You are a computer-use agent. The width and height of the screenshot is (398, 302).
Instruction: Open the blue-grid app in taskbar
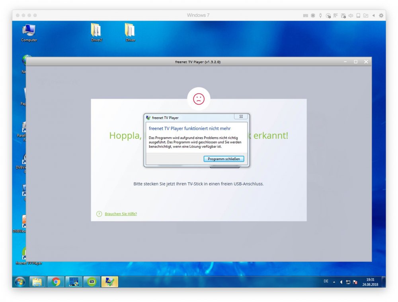coord(74,282)
